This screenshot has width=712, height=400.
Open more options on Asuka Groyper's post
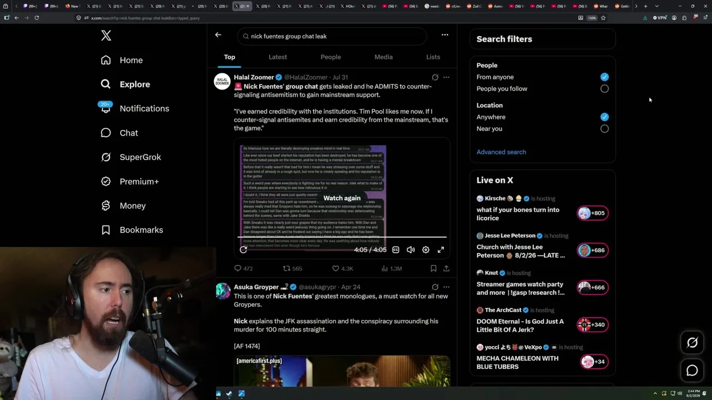(x=446, y=287)
